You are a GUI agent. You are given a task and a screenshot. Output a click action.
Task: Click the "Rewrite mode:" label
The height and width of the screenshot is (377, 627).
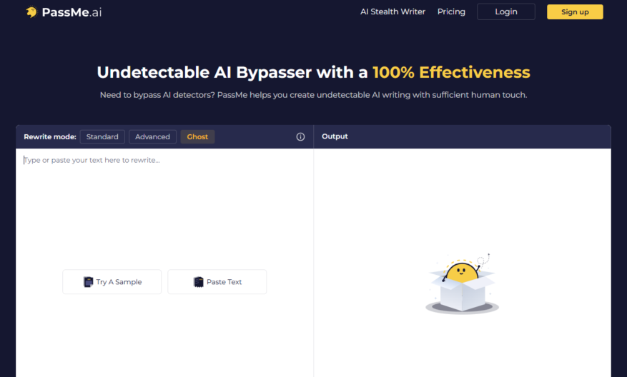point(50,136)
